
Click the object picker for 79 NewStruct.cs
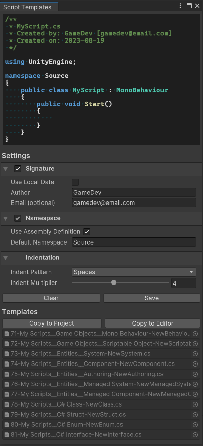tap(195, 415)
